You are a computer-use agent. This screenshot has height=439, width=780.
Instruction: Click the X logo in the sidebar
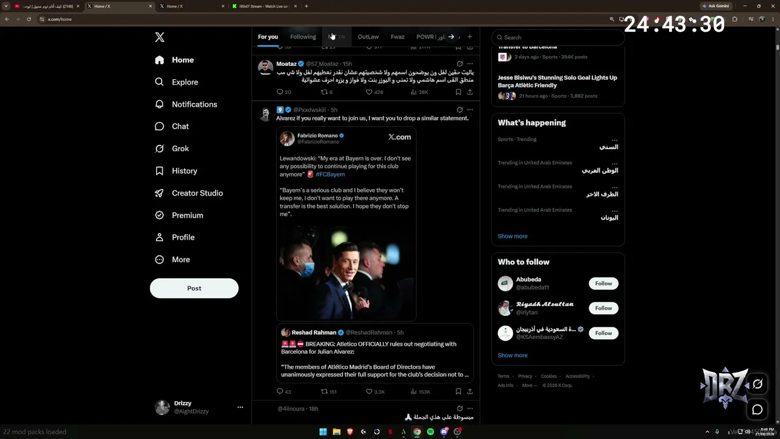(160, 37)
